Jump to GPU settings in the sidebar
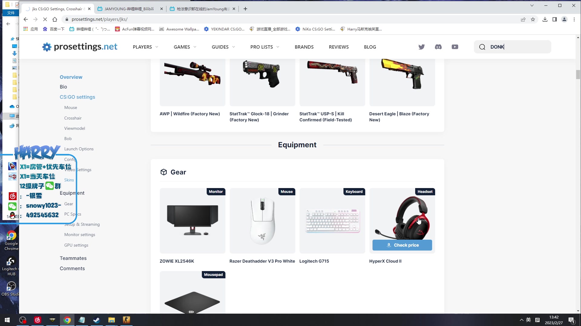The width and height of the screenshot is (581, 326). point(76,245)
